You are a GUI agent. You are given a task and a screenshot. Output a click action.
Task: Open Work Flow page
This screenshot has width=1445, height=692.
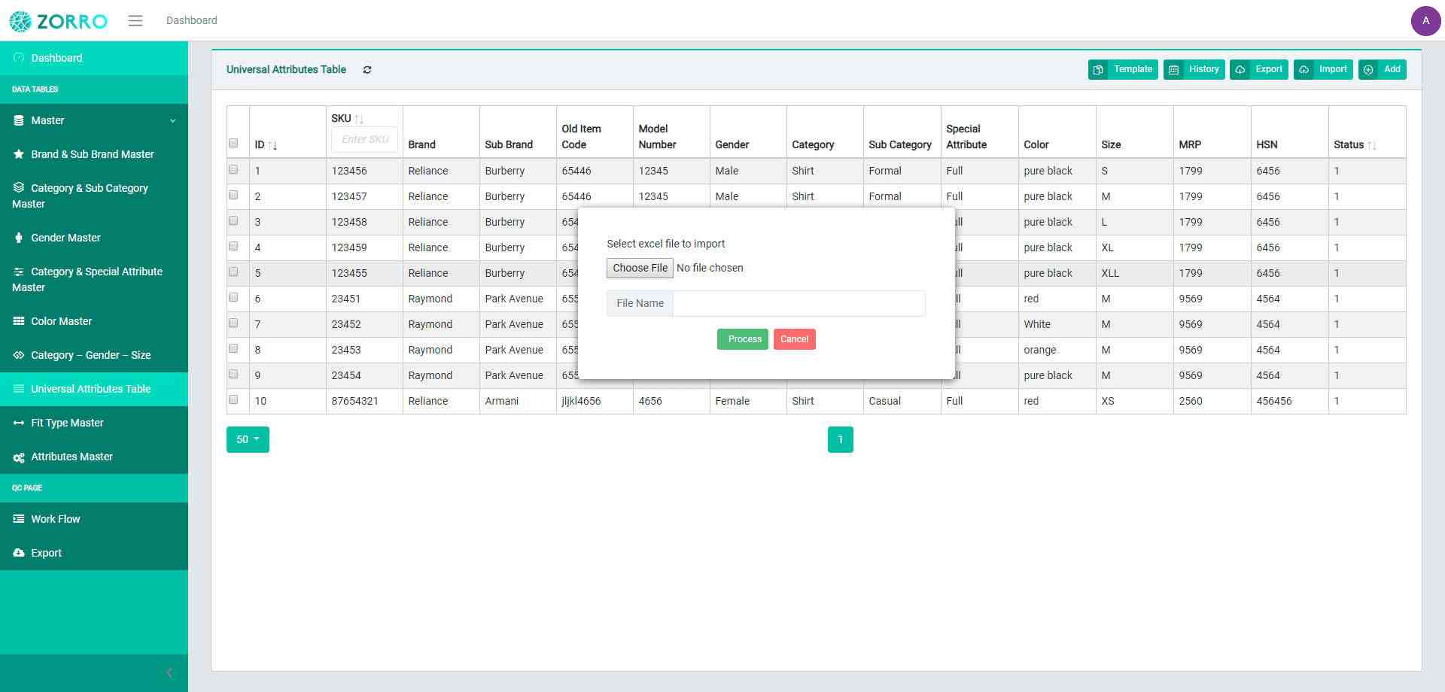click(x=94, y=519)
